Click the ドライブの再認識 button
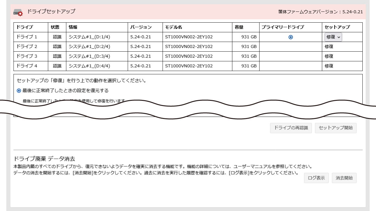The width and height of the screenshot is (376, 211). pyautogui.click(x=291, y=128)
